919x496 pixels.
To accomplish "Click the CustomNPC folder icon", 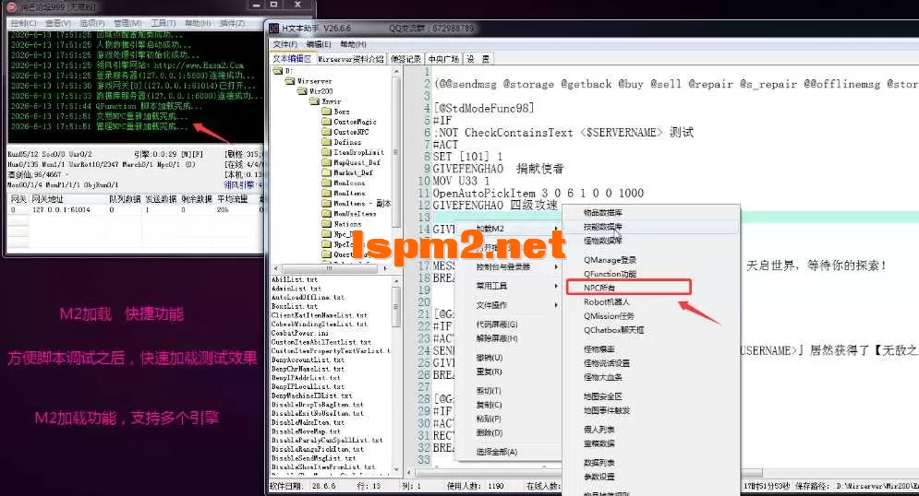I will click(326, 132).
